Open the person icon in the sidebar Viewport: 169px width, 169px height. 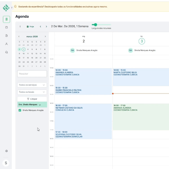[x=6, y=44]
